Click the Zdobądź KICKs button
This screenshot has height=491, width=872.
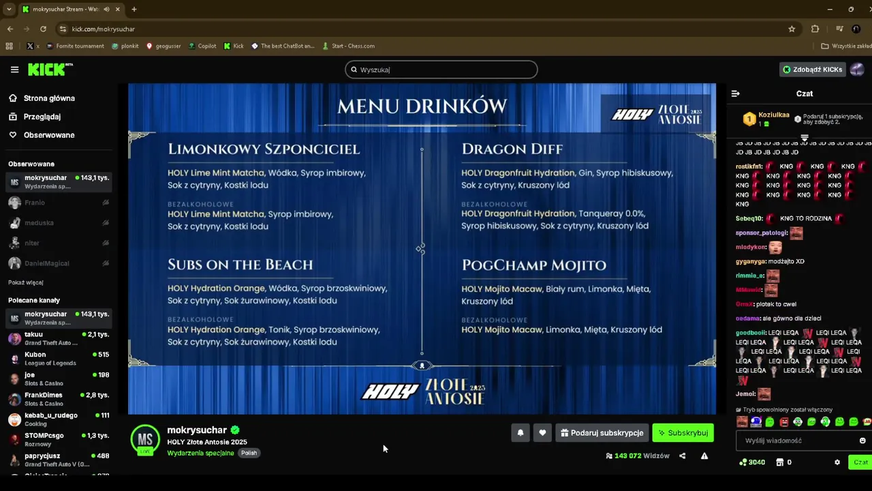coord(813,70)
